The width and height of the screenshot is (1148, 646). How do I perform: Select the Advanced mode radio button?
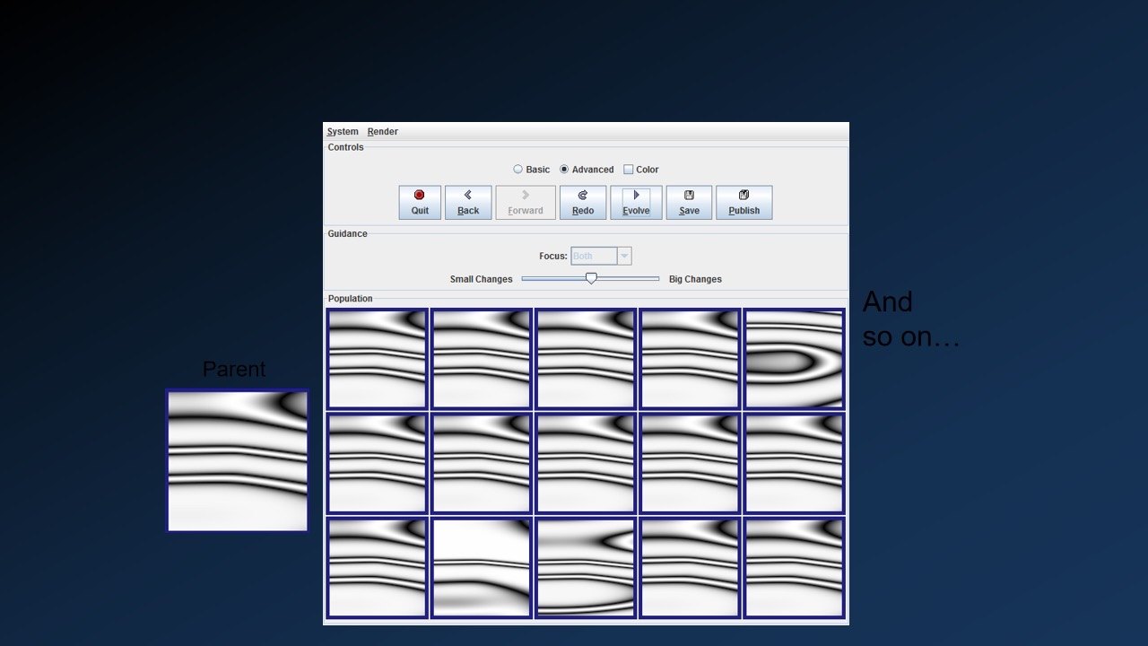click(564, 170)
